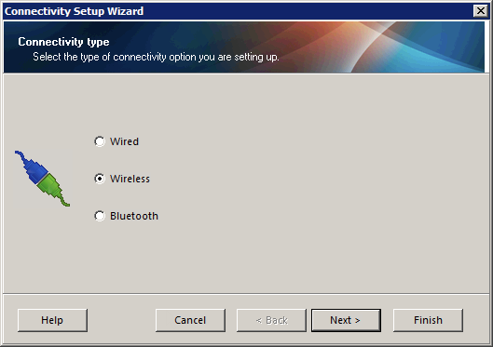Cancel the connectivity setup
Screen dimensions: 493x347
(x=190, y=320)
